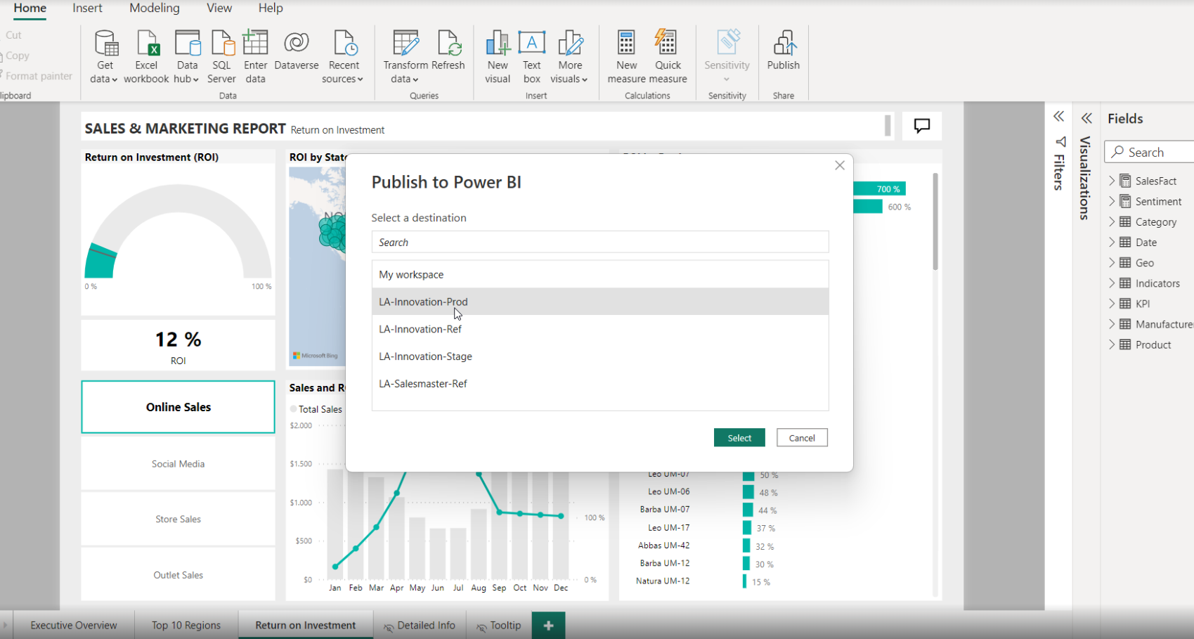The height and width of the screenshot is (639, 1194).
Task: Click the destination Search field
Action: tap(599, 243)
